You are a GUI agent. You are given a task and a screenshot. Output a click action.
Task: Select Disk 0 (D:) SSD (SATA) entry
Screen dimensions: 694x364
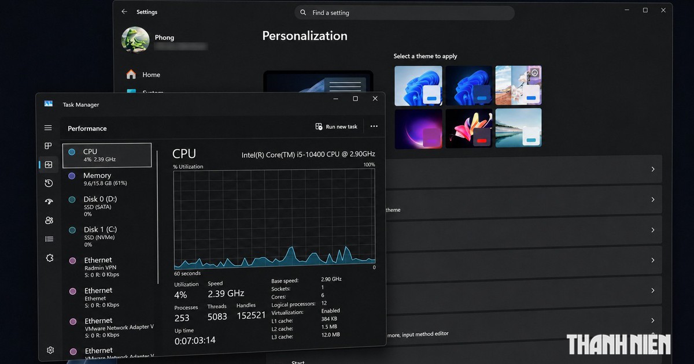coord(107,206)
